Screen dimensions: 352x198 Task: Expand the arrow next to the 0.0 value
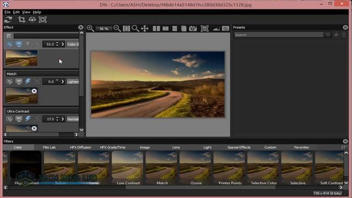coord(63,81)
